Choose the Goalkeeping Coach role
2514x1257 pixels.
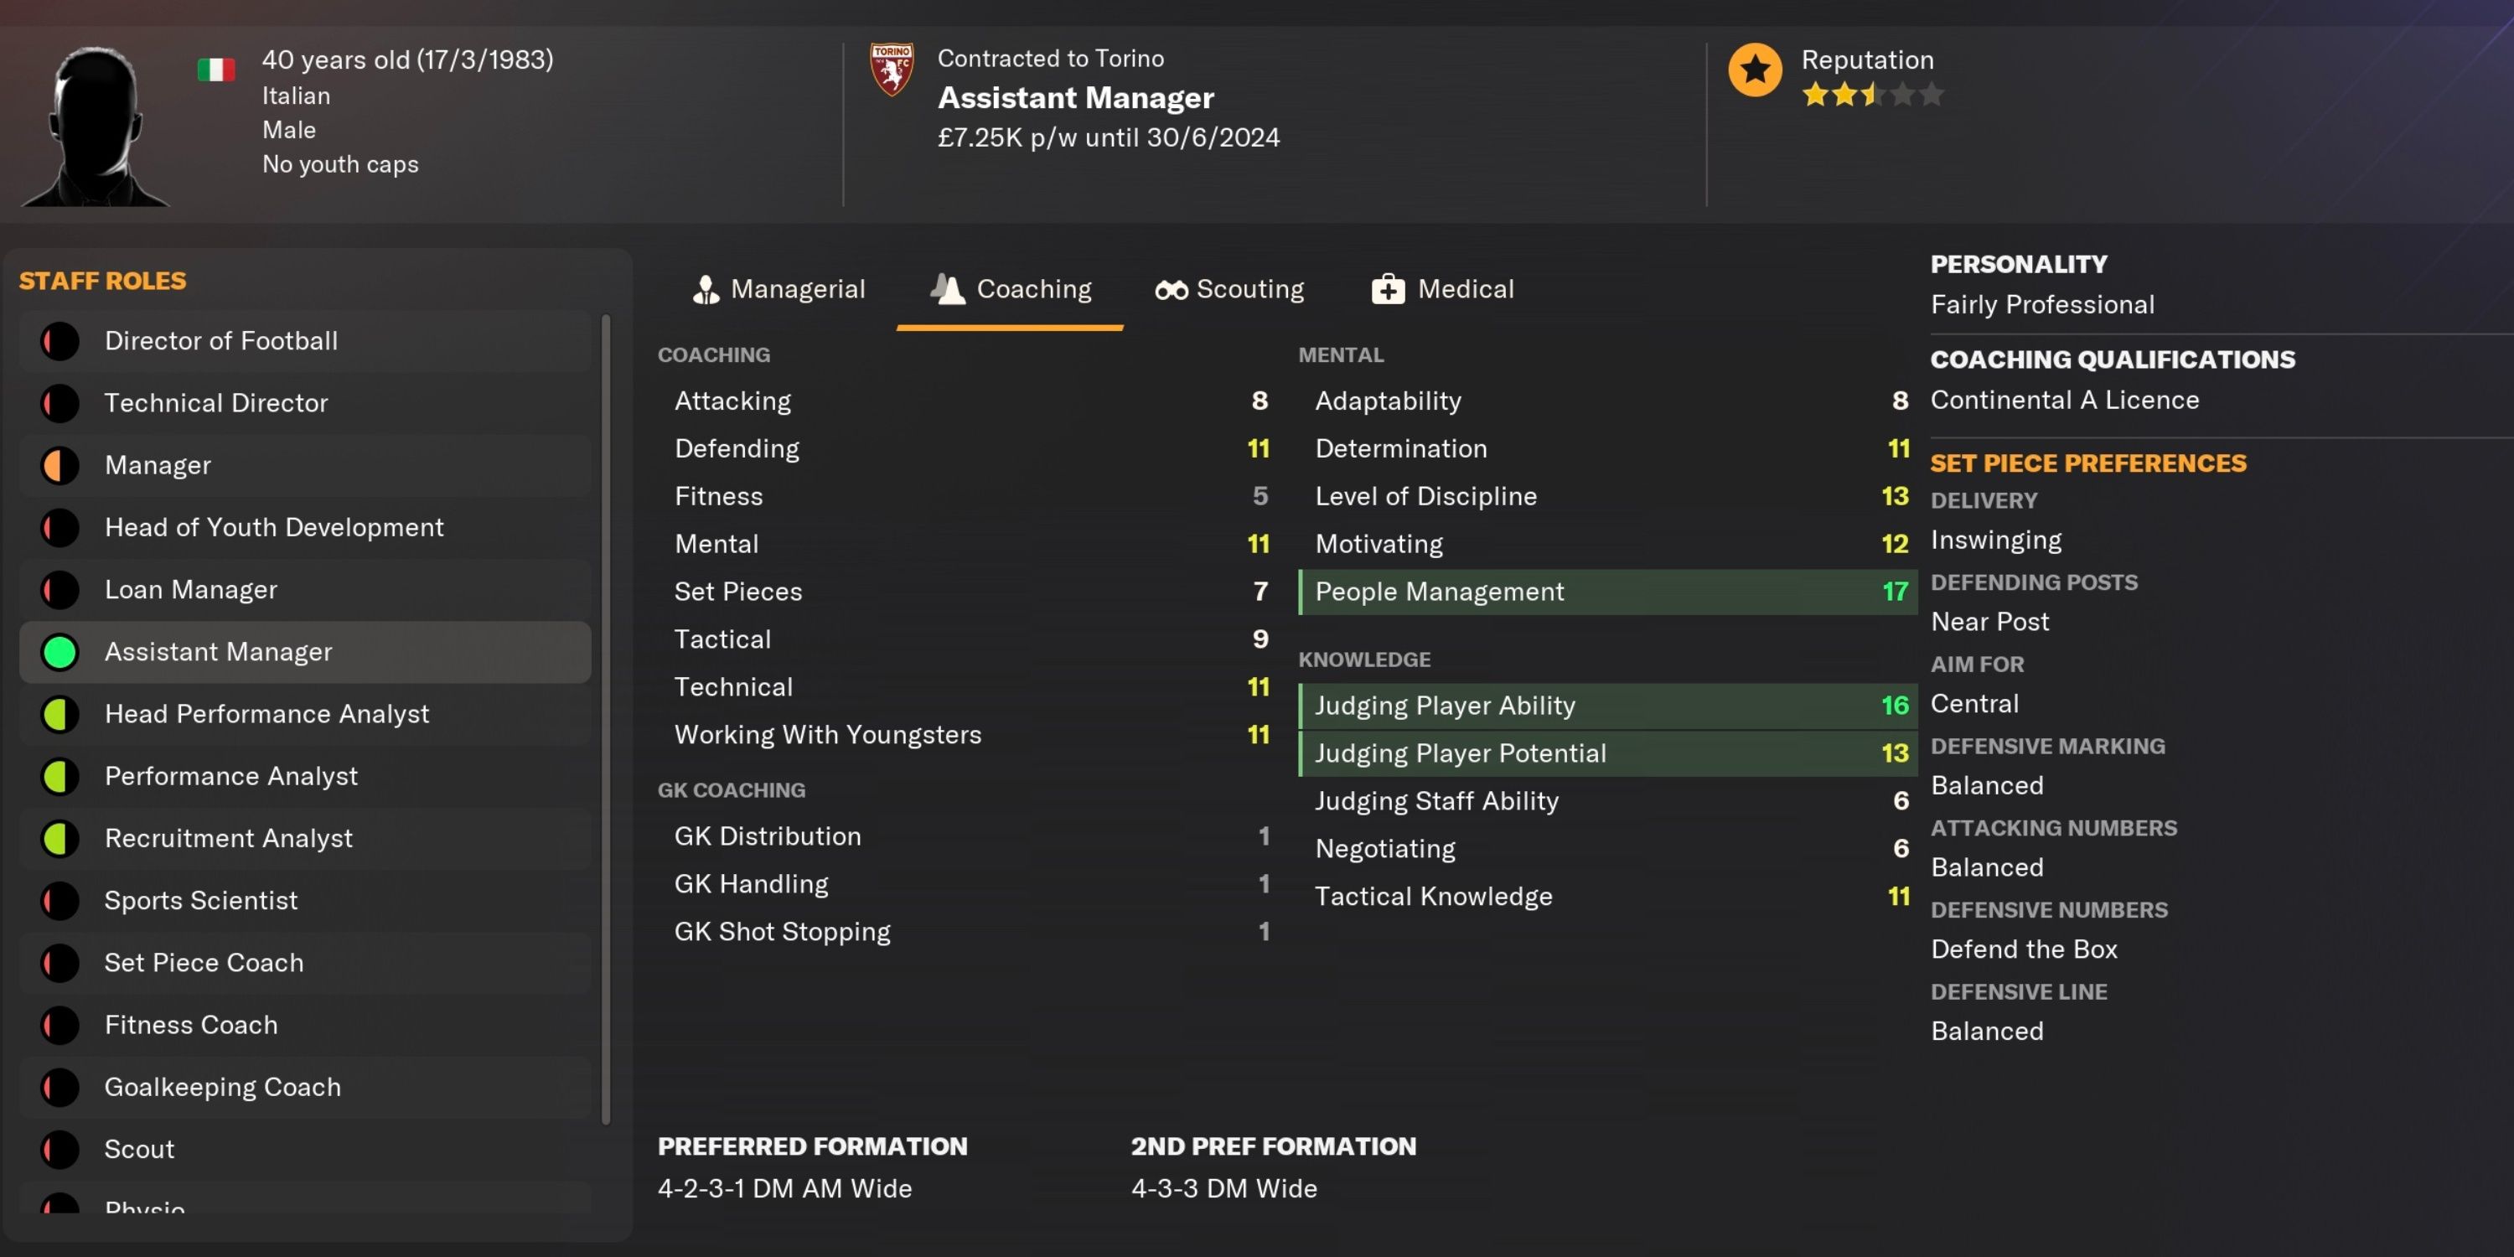click(x=223, y=1087)
